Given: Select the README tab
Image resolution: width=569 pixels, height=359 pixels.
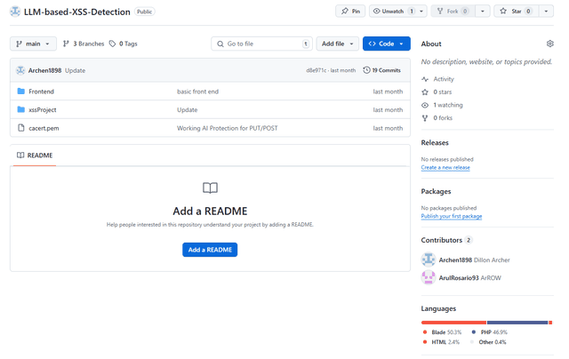Looking at the screenshot, I should click(35, 156).
